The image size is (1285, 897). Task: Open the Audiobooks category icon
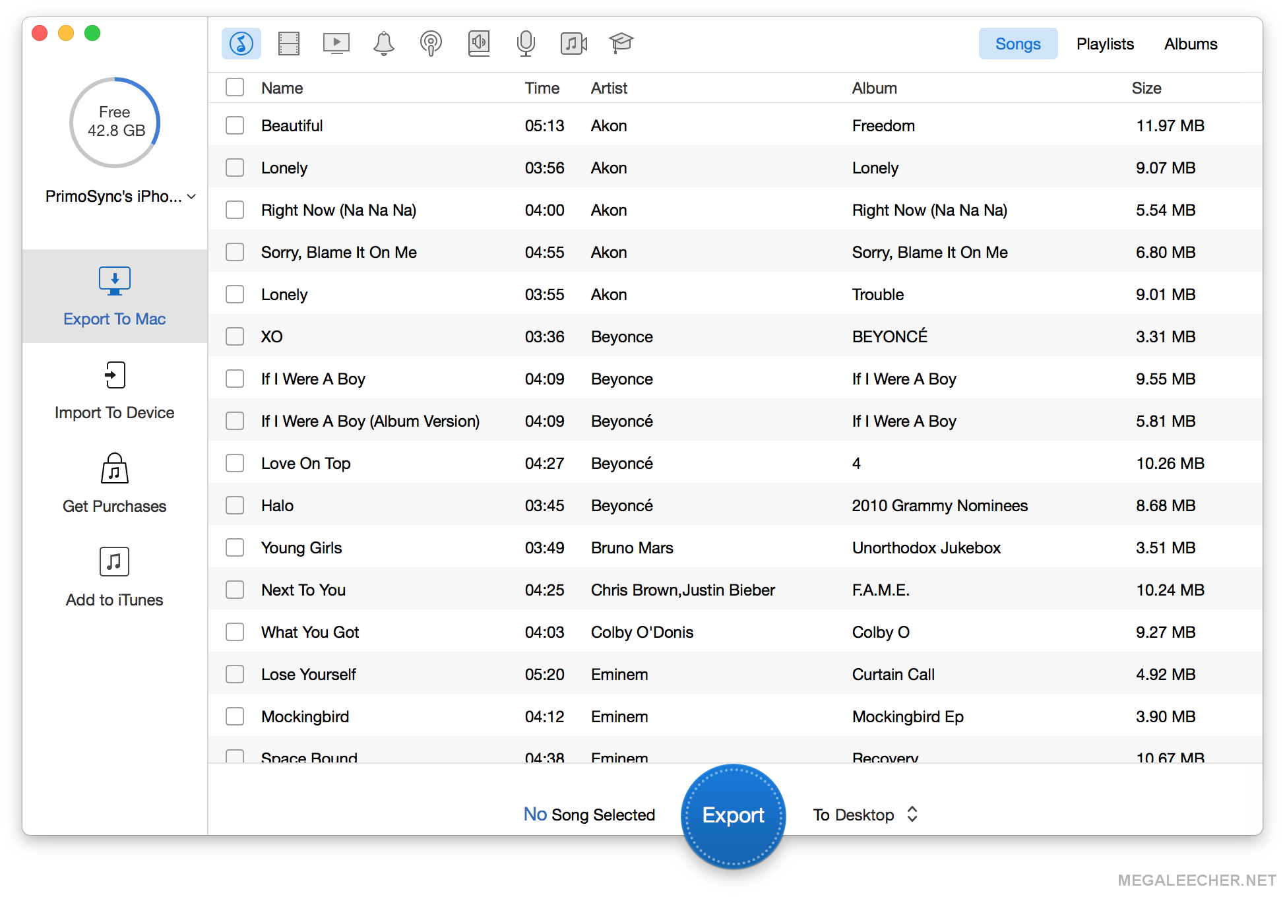479,44
